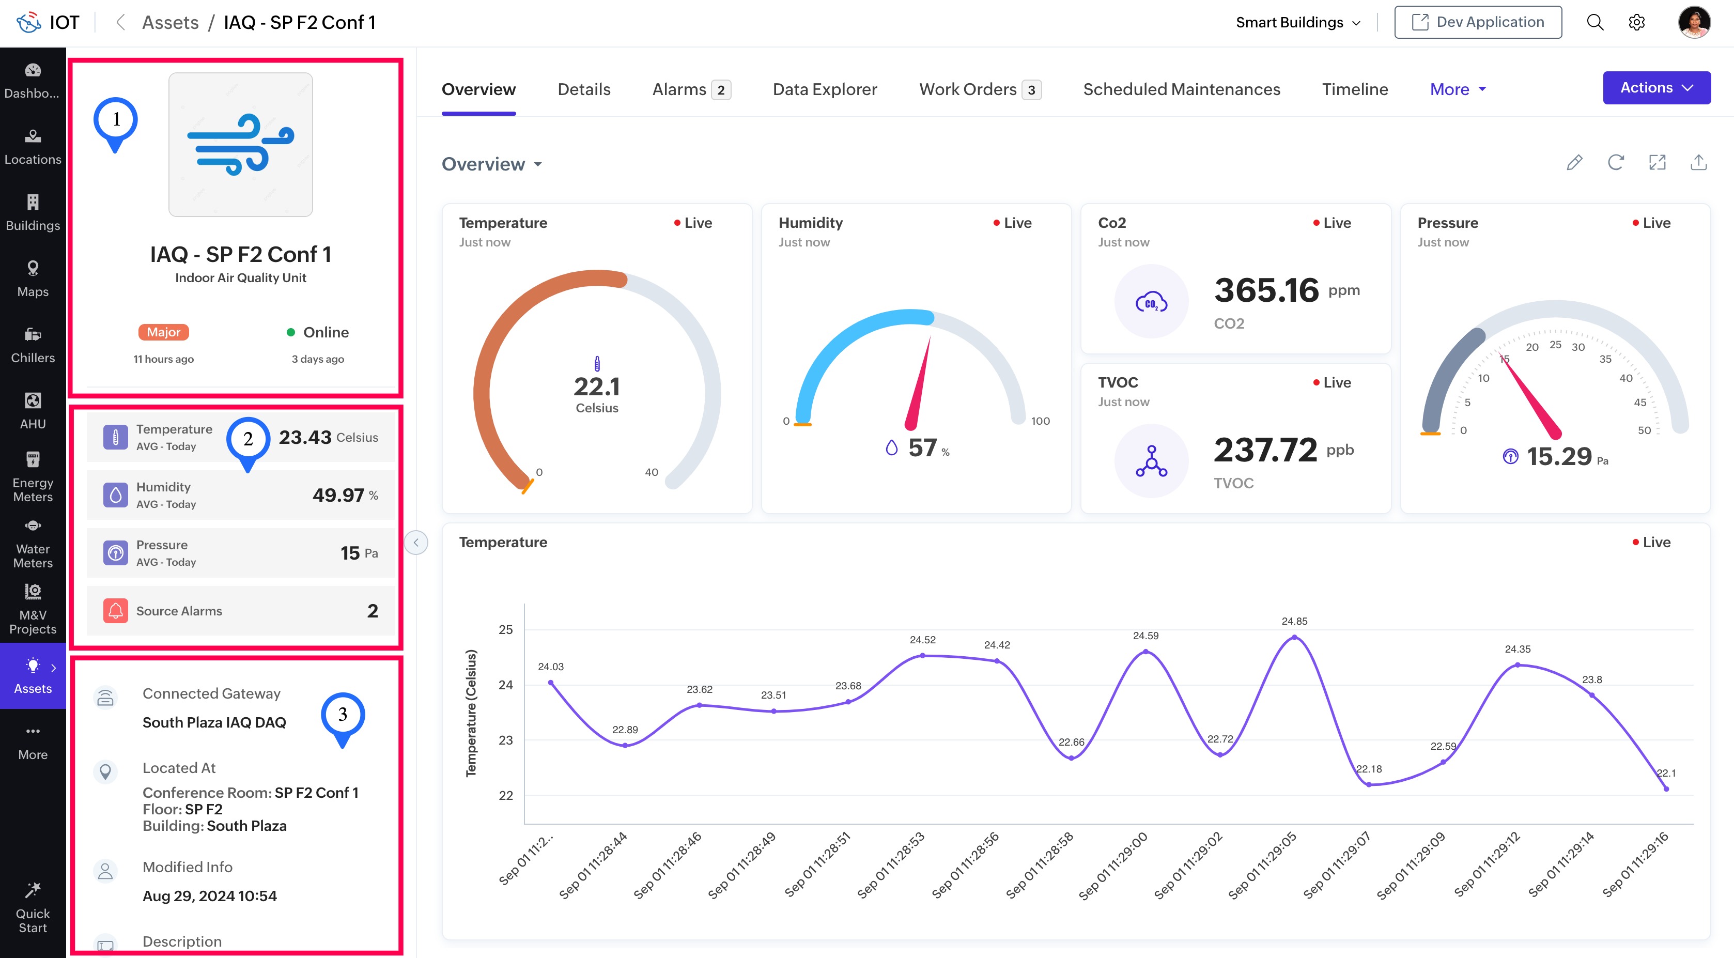This screenshot has height=958, width=1734.
Task: Expand dashboard to full screen
Action: point(1657,162)
